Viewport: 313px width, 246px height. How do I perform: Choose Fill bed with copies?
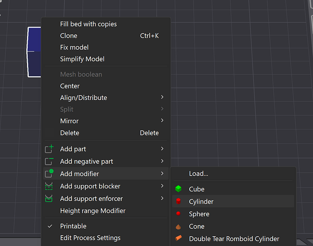pos(106,24)
